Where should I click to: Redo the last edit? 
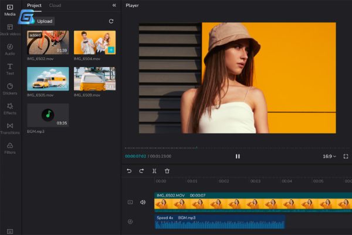pyautogui.click(x=141, y=171)
